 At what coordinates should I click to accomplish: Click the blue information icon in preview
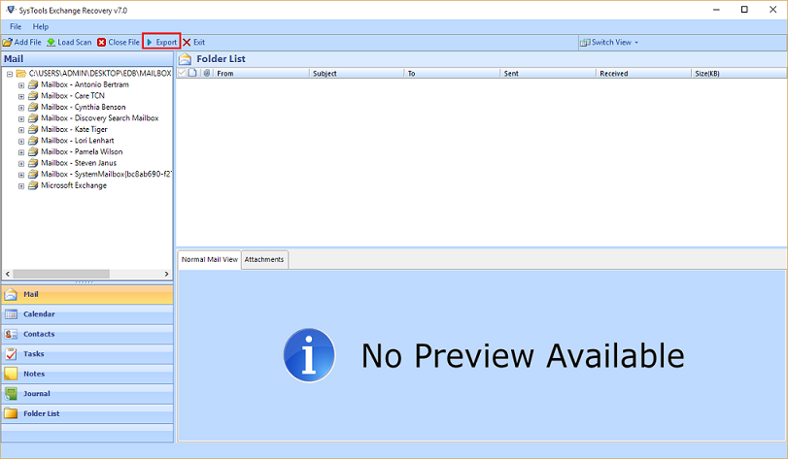(309, 355)
